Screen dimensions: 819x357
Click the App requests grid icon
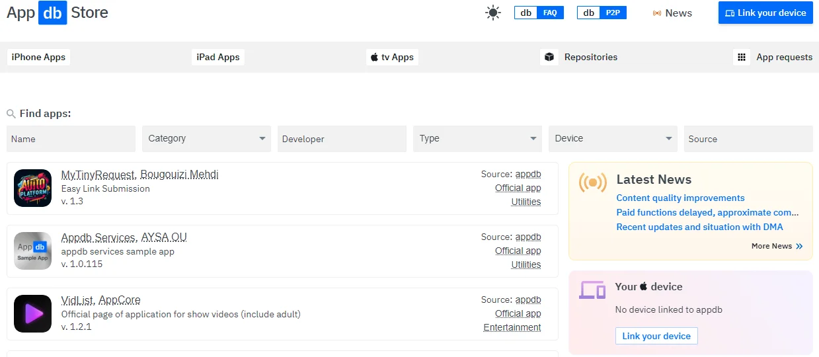click(742, 57)
